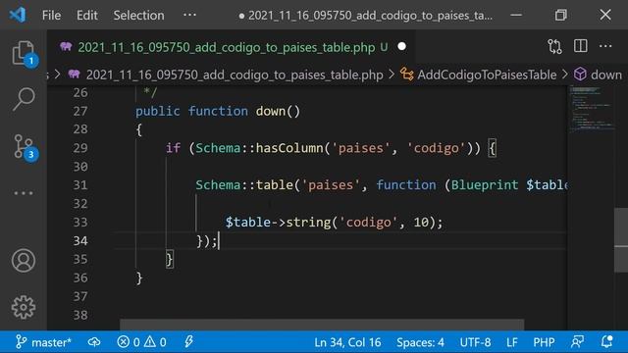The height and width of the screenshot is (353, 628).
Task: Switch git branch from master
Action: 43,342
